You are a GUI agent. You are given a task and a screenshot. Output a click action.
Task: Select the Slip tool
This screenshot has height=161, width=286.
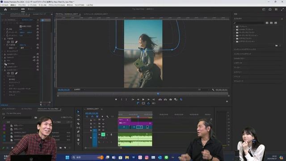pyautogui.click(x=78, y=127)
